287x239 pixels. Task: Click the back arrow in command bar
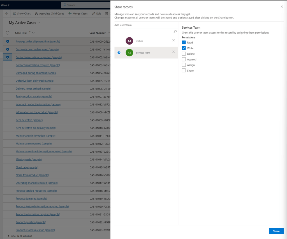click(7, 13)
